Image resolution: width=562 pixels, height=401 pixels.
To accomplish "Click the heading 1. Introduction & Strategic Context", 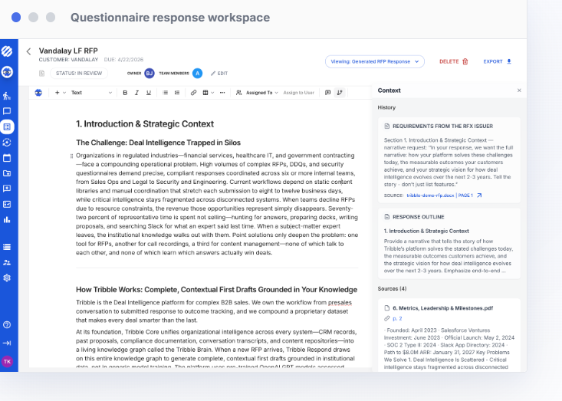I will click(x=145, y=124).
